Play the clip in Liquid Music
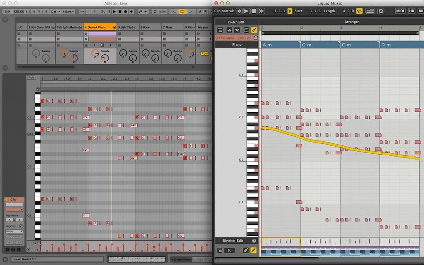424x265 pixels. click(246, 11)
